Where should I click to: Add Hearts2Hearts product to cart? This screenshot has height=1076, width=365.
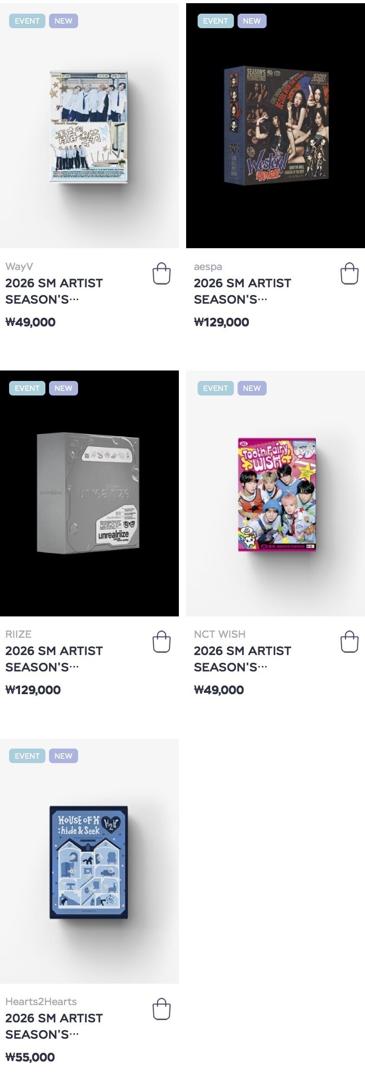pos(161,1009)
